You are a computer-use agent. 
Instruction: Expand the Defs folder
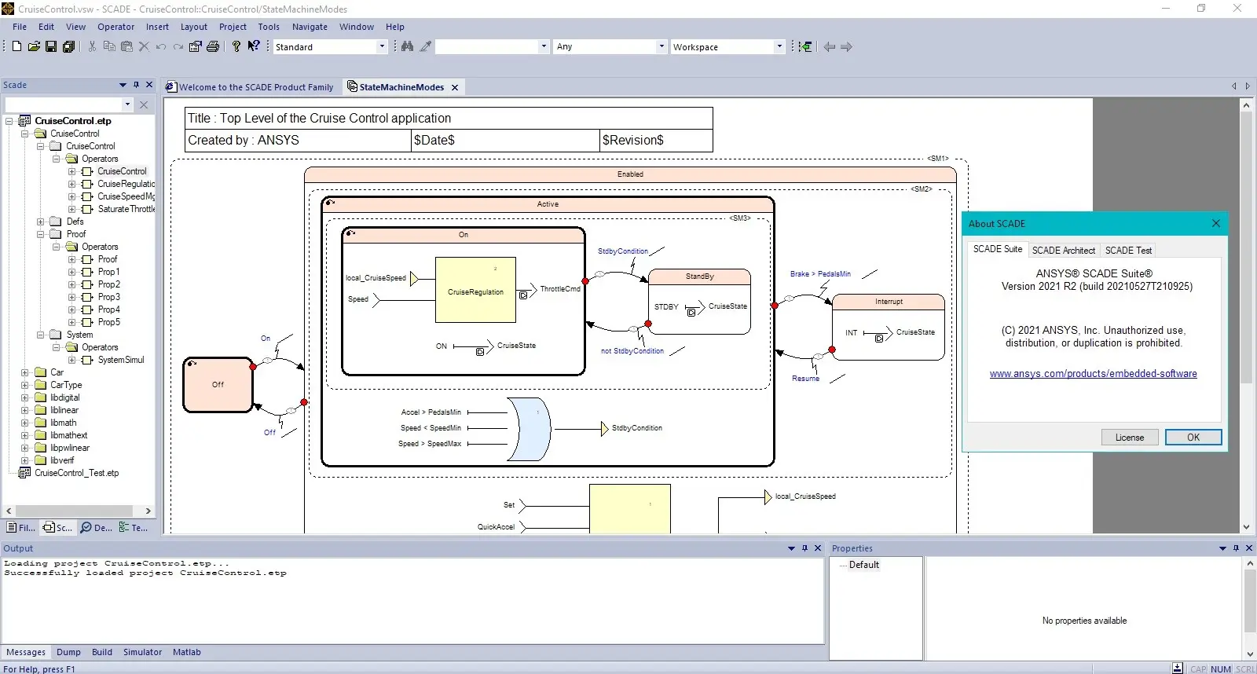tap(41, 222)
